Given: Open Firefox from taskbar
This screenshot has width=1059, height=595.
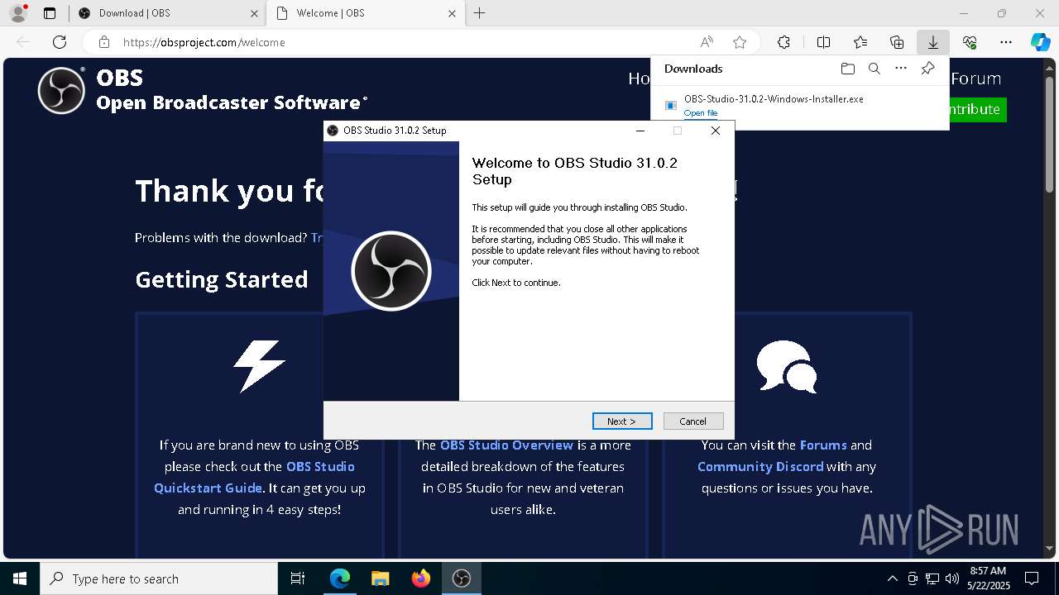Looking at the screenshot, I should tap(420, 578).
